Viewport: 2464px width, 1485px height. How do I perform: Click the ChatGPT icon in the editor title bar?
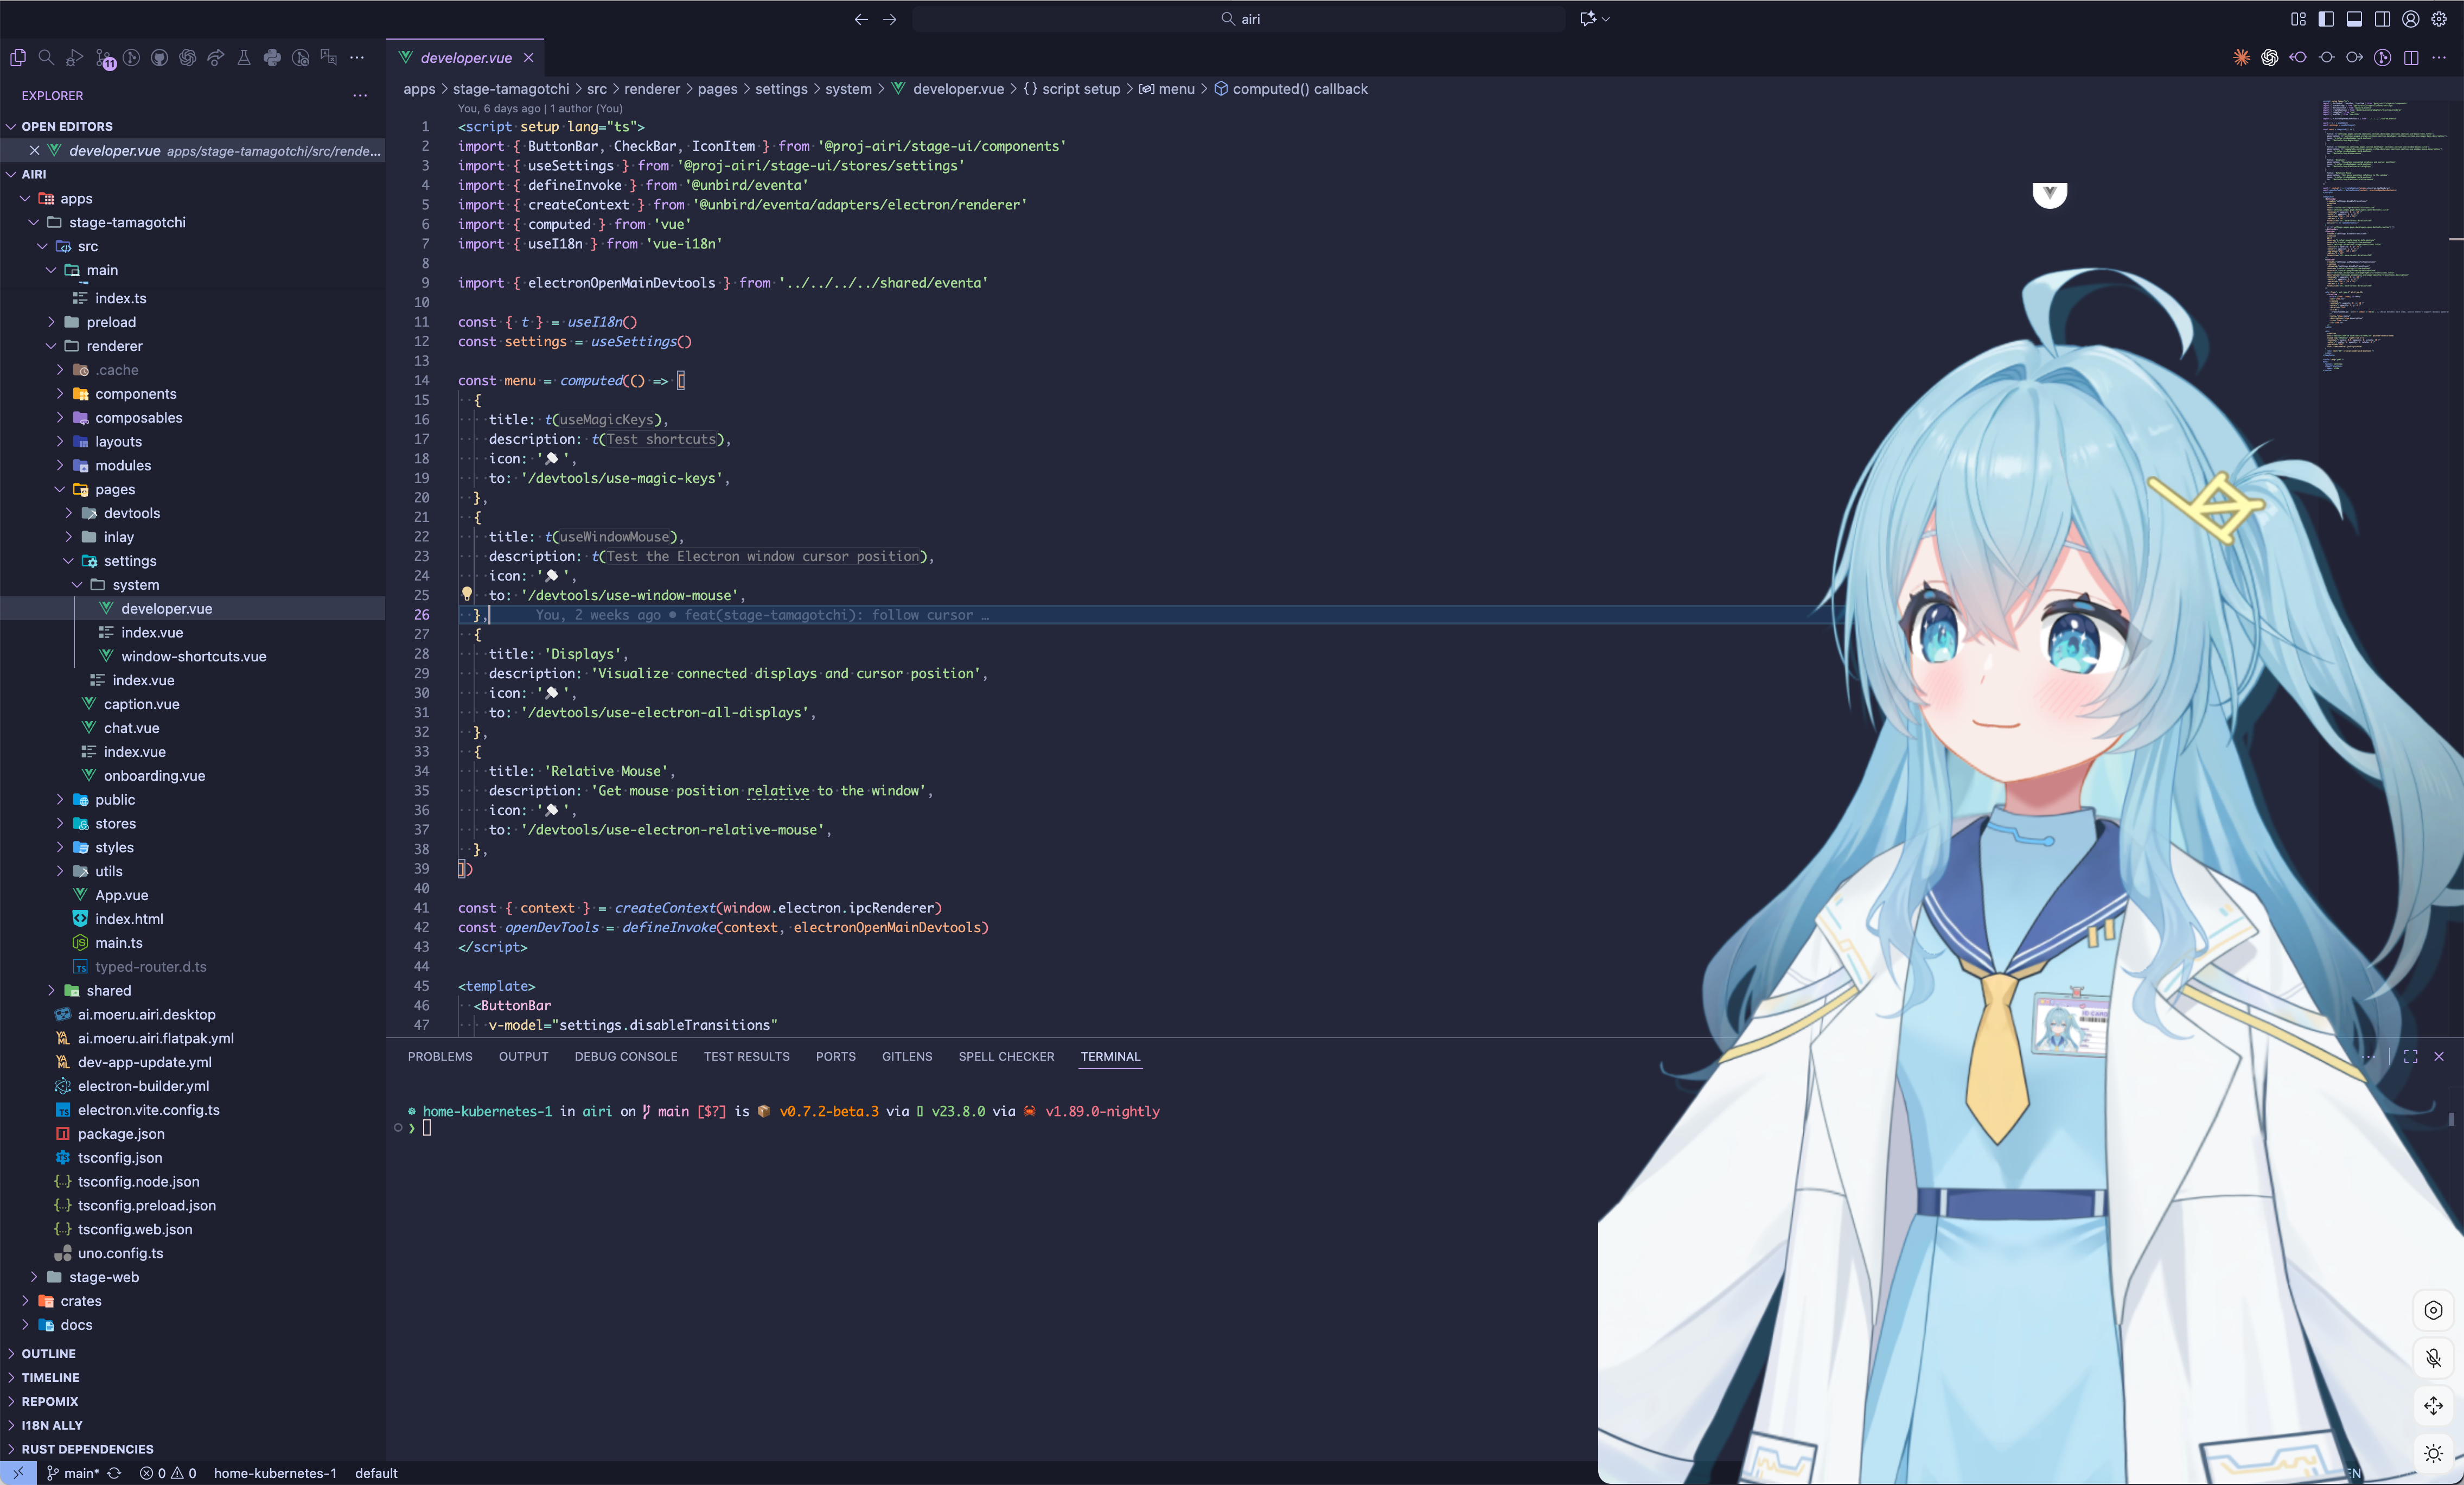(2269, 58)
